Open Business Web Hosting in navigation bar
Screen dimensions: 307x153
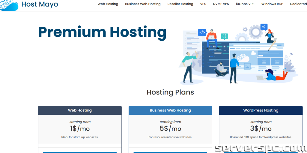[x=143, y=4]
